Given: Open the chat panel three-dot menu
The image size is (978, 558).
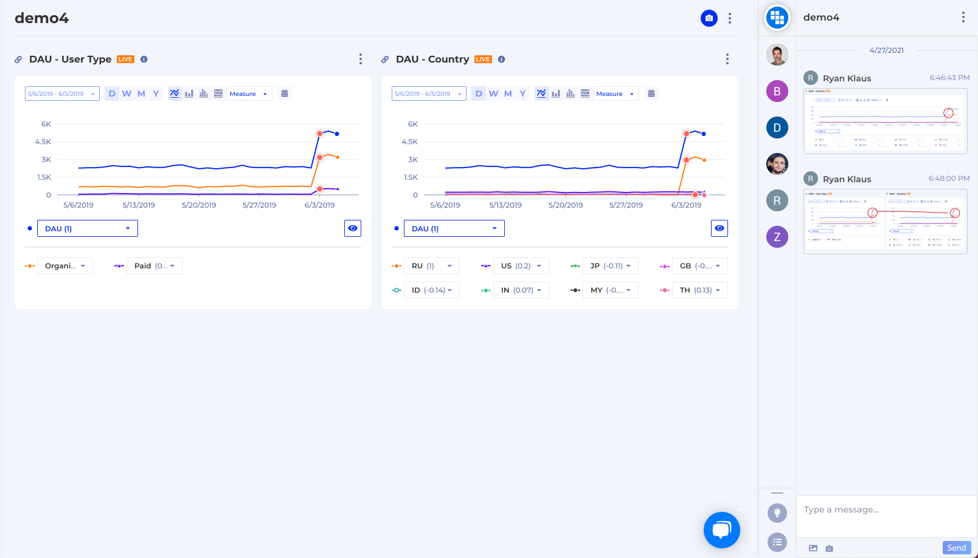Looking at the screenshot, I should tap(963, 17).
